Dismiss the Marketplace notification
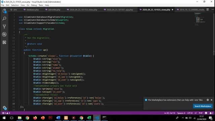The width and height of the screenshot is (215, 121). (211, 100)
